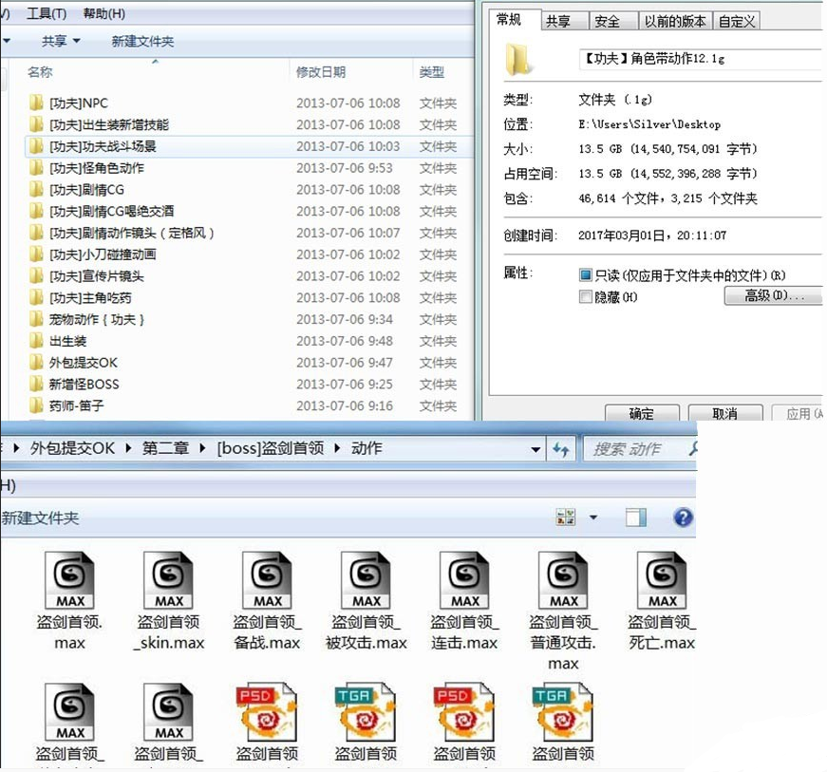Screen dimensions: 827x772
Task: Click the 确定 button
Action: tap(642, 413)
